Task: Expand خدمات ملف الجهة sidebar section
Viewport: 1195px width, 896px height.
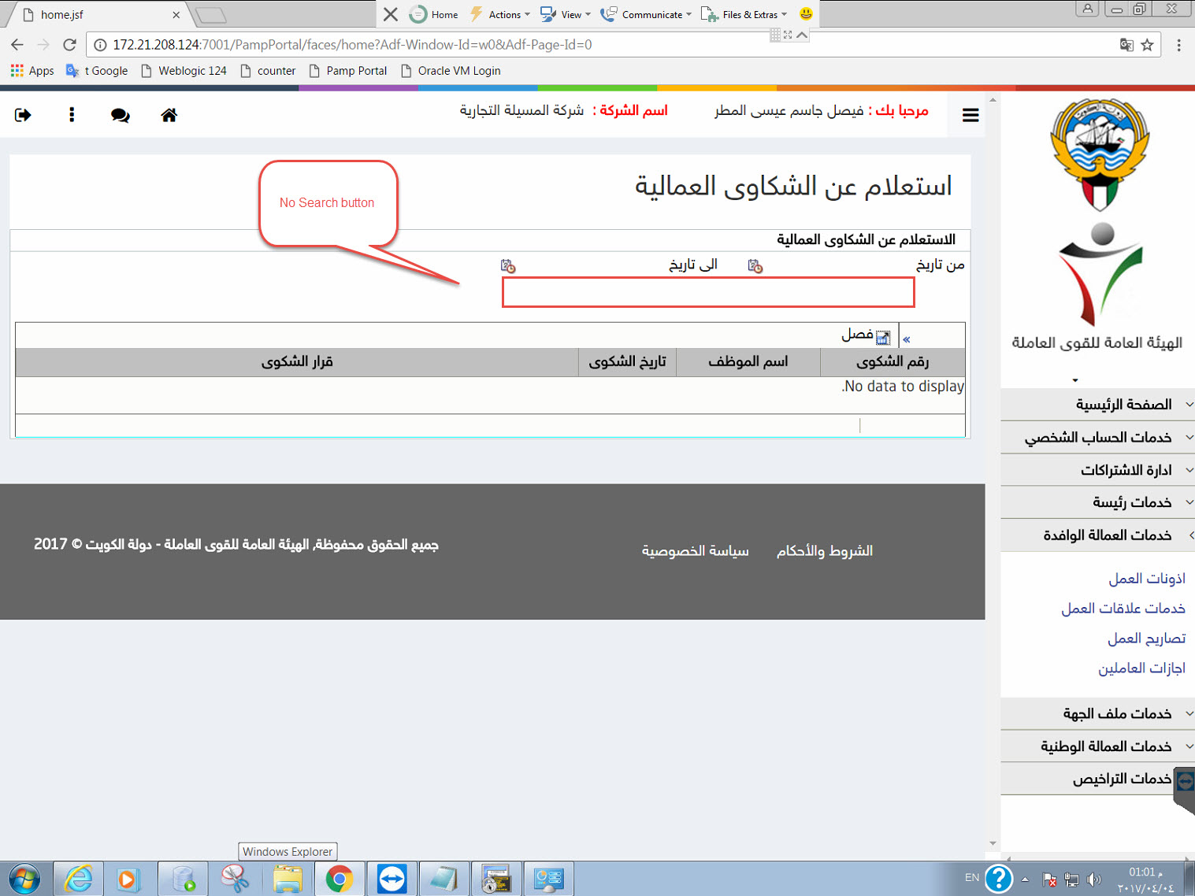Action: [x=1098, y=713]
